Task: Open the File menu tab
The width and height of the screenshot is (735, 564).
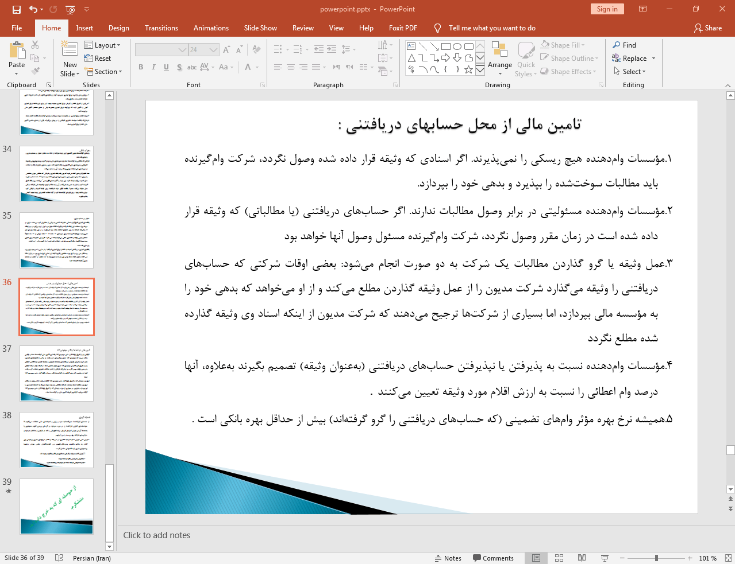Action: tap(17, 28)
